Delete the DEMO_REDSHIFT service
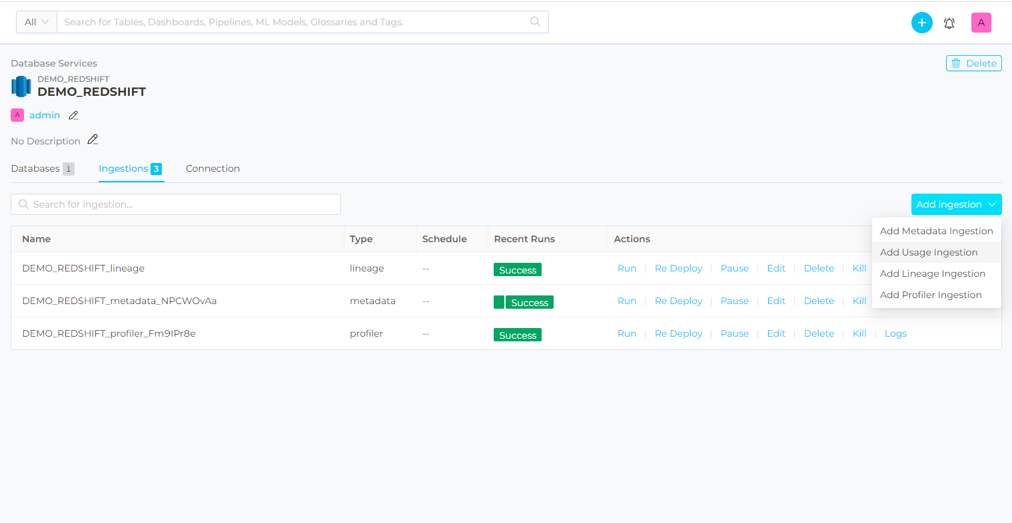This screenshot has height=523, width=1012. pyautogui.click(x=973, y=63)
